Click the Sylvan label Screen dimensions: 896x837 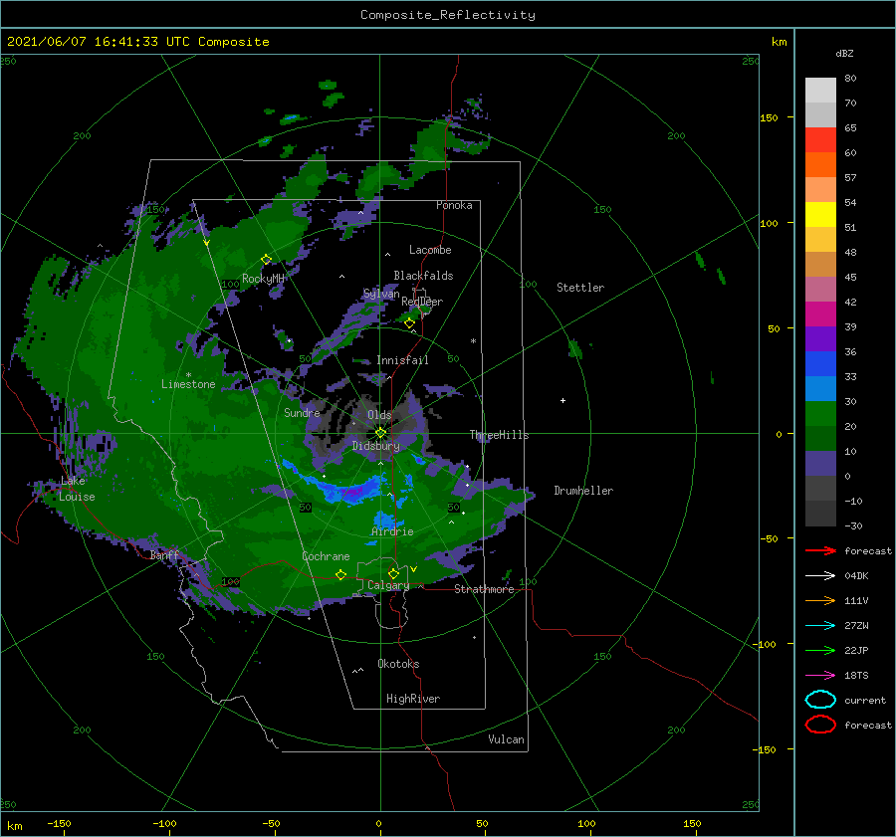381,294
